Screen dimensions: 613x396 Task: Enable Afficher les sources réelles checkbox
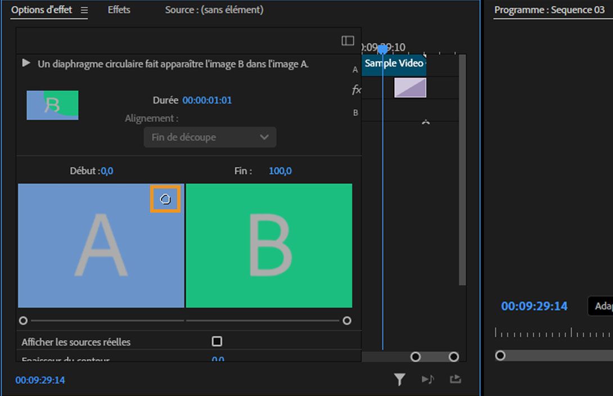[217, 341]
